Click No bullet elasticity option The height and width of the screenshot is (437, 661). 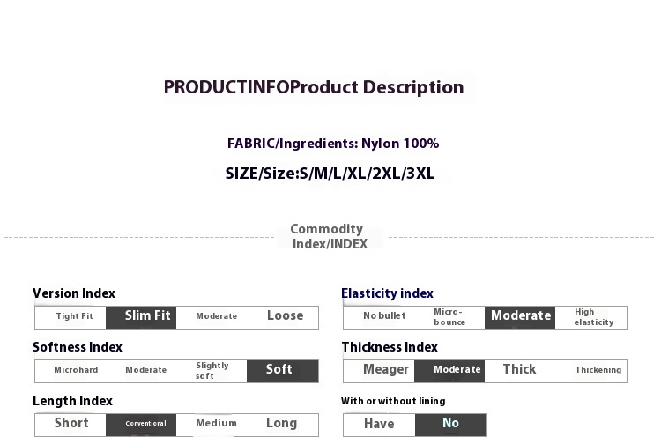click(x=384, y=315)
